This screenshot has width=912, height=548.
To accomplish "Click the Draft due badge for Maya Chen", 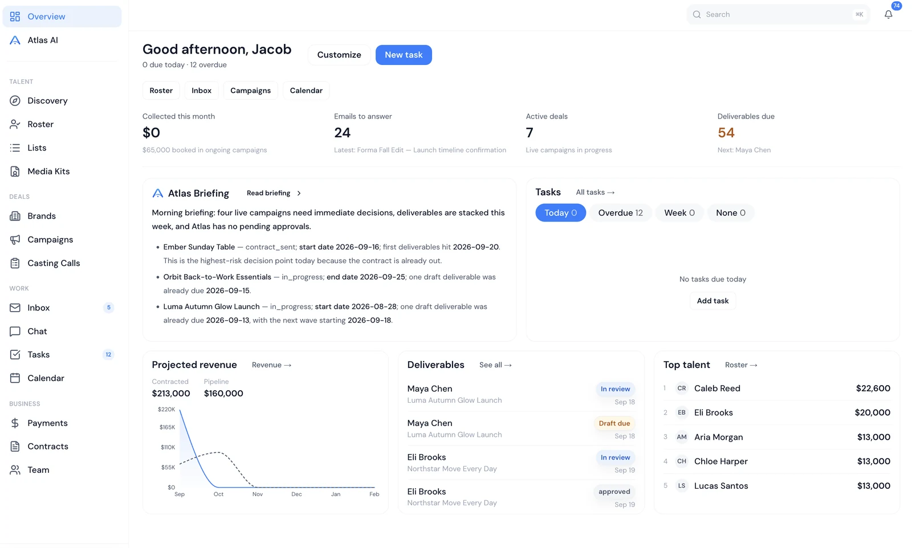I will [614, 423].
